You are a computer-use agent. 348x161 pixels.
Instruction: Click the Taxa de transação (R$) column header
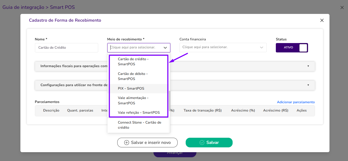click(203, 110)
